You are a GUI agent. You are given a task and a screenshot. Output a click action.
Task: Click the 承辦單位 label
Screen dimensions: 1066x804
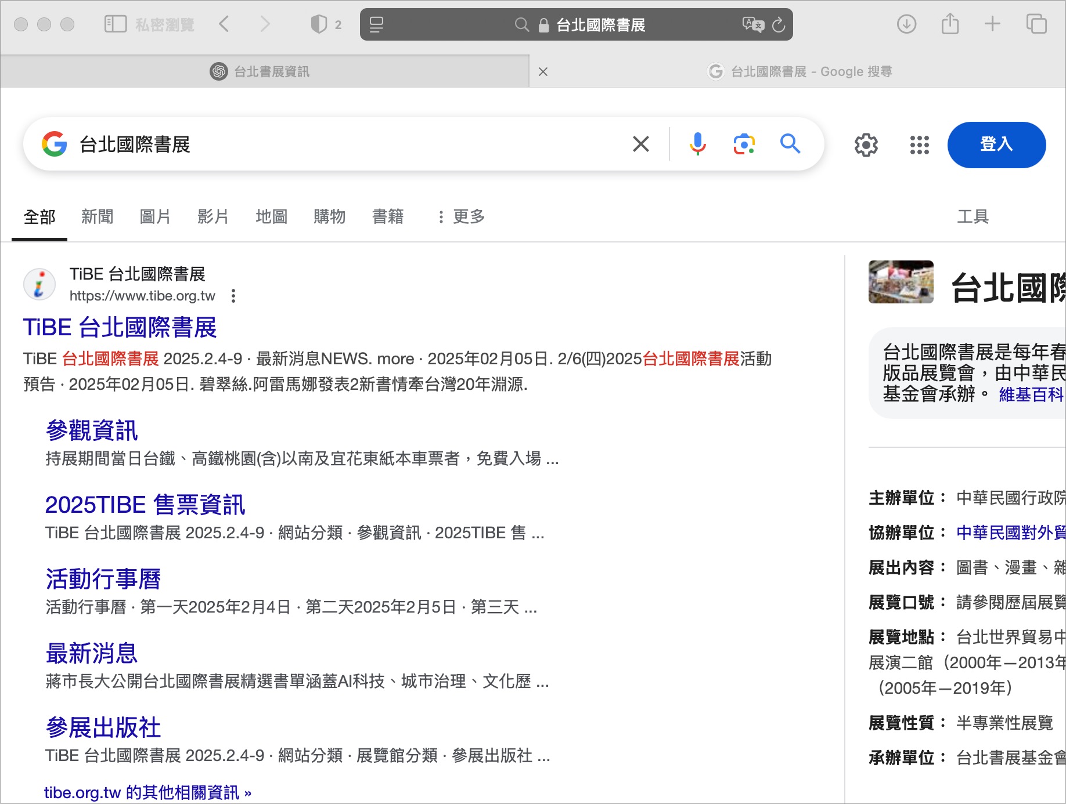pyautogui.click(x=907, y=758)
